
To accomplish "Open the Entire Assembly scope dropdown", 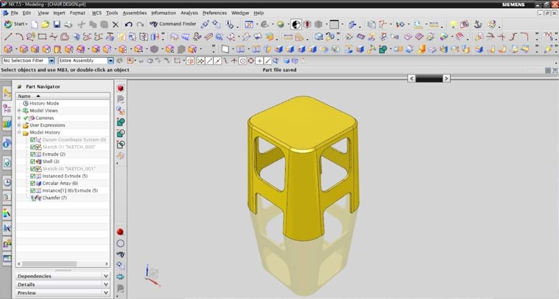I will pyautogui.click(x=111, y=61).
